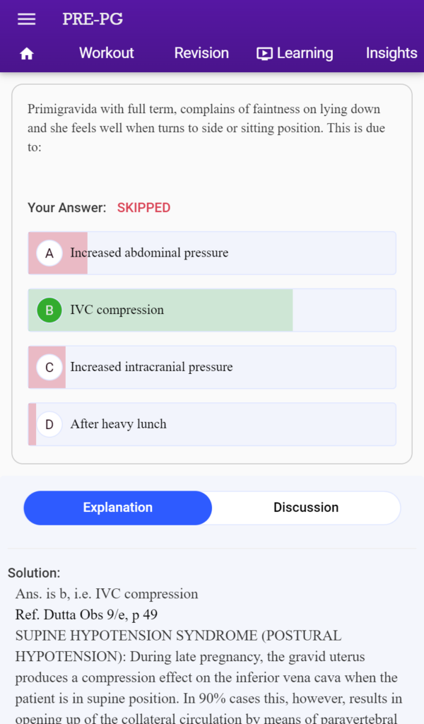The height and width of the screenshot is (724, 424).
Task: Select the option D circle
Action: click(49, 424)
